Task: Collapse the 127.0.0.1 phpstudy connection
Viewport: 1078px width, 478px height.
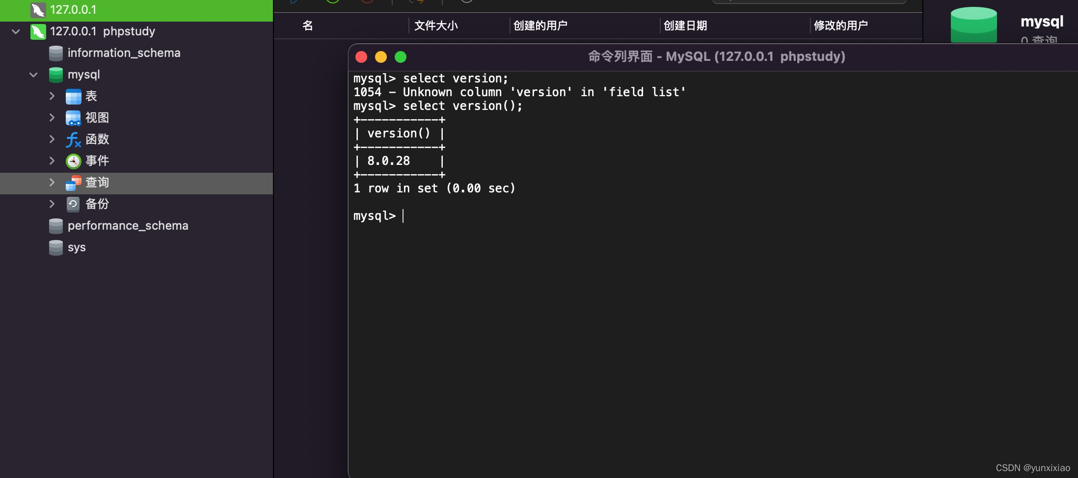Action: click(x=15, y=31)
